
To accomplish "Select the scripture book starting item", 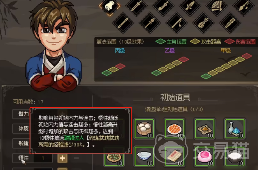I will coord(174,156).
